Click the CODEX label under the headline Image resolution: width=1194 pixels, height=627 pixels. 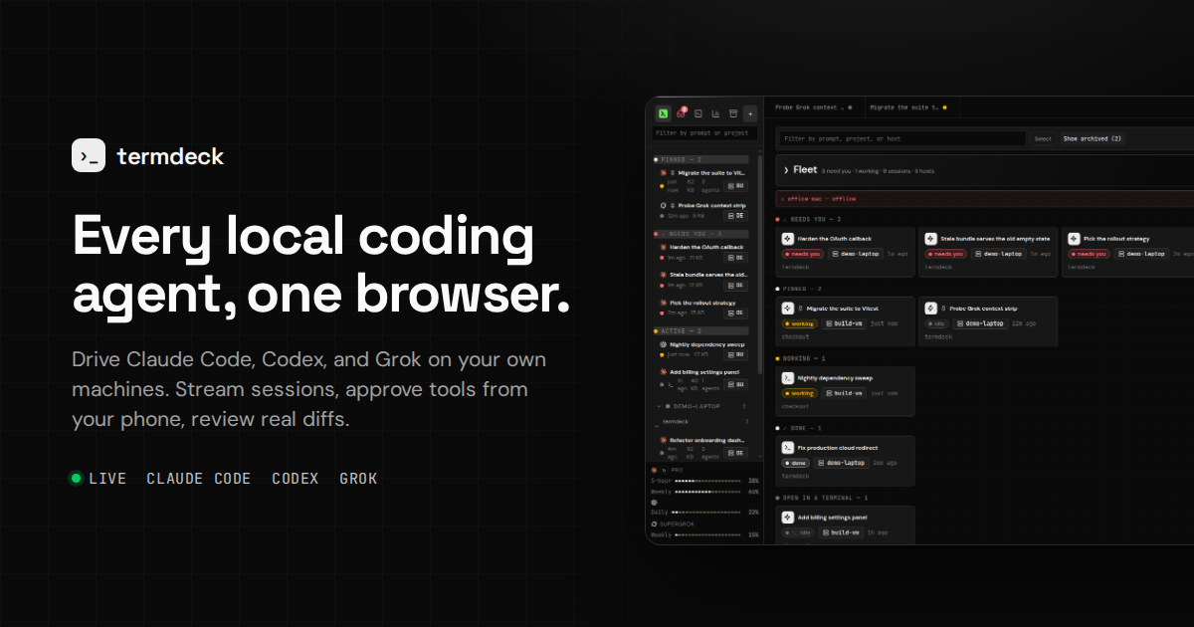click(x=296, y=479)
